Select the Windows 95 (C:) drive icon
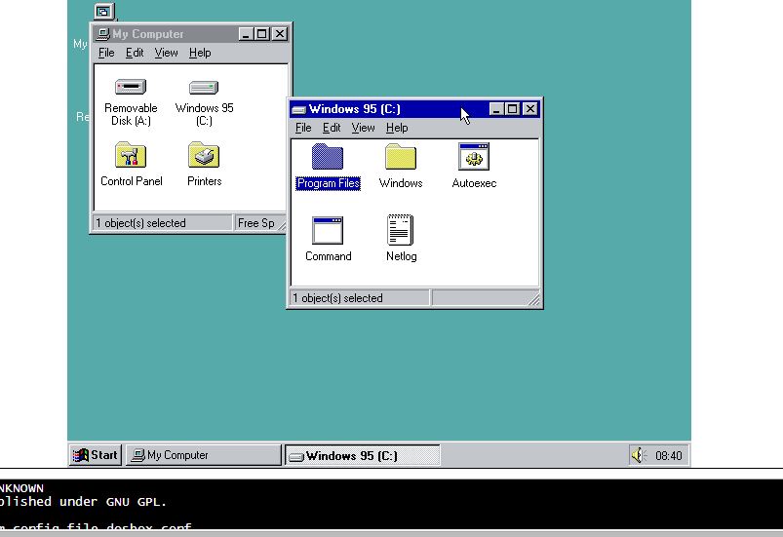This screenshot has height=537, width=783. tap(204, 88)
